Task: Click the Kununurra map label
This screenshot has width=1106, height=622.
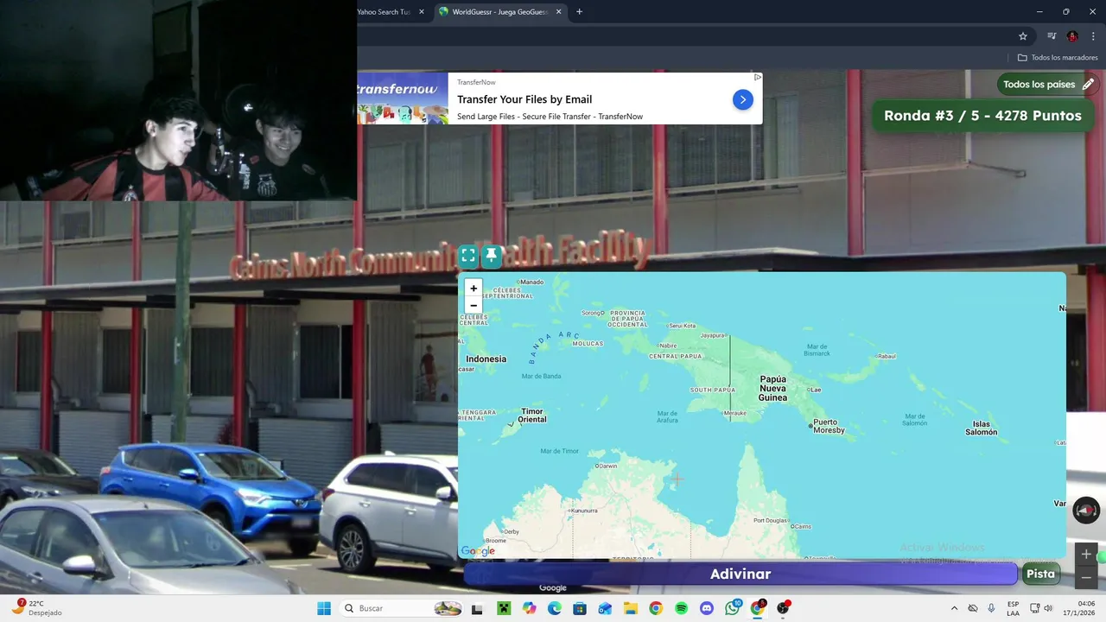Action: [x=584, y=511]
